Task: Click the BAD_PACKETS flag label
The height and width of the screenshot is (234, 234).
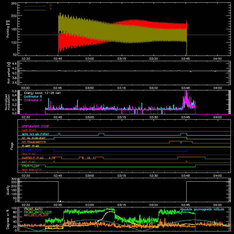Action: click(x=32, y=170)
